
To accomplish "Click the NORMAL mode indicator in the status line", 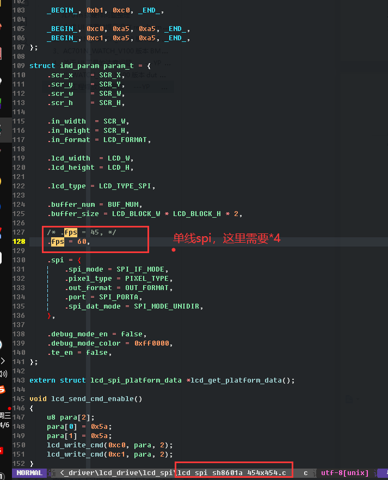I will pyautogui.click(x=29, y=472).
